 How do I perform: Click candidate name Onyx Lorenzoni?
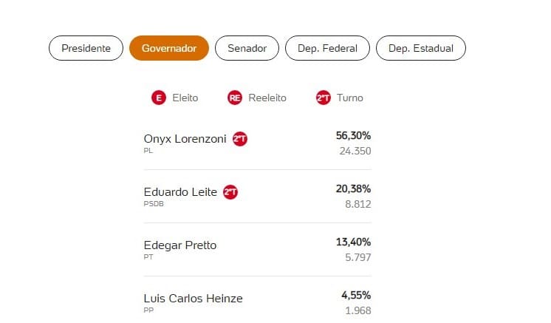(185, 139)
